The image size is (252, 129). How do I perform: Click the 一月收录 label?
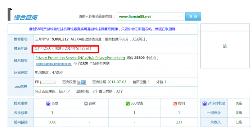(x=214, y=122)
